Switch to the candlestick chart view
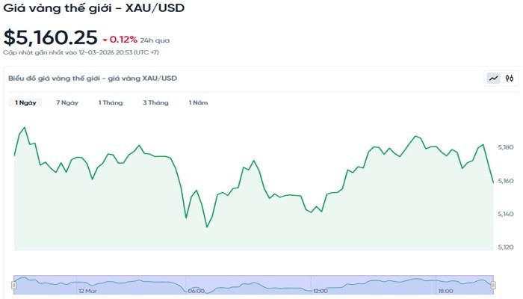 click(510, 78)
